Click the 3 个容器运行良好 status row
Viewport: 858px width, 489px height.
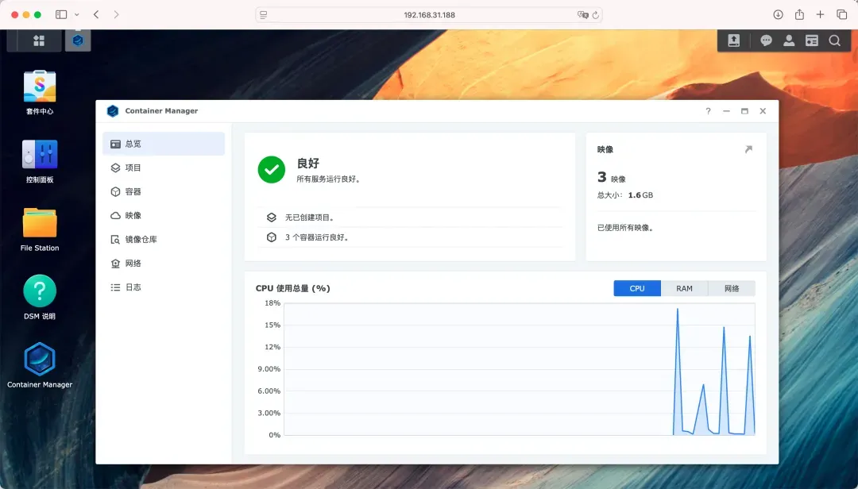click(x=410, y=237)
